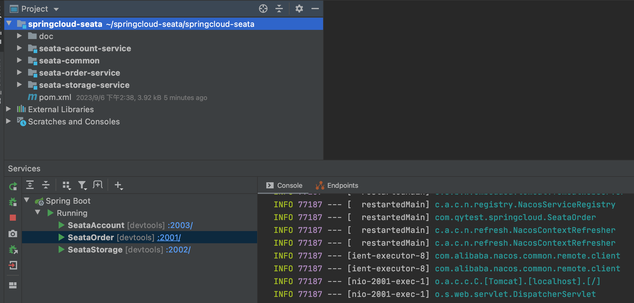Collapse the Spring Boot services node

(27, 200)
